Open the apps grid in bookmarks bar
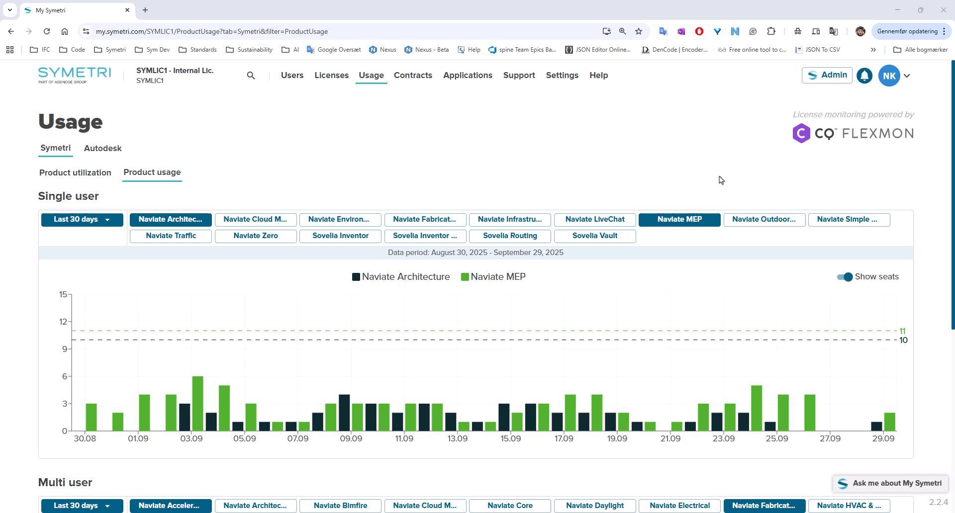The height and width of the screenshot is (513, 955). pos(10,50)
